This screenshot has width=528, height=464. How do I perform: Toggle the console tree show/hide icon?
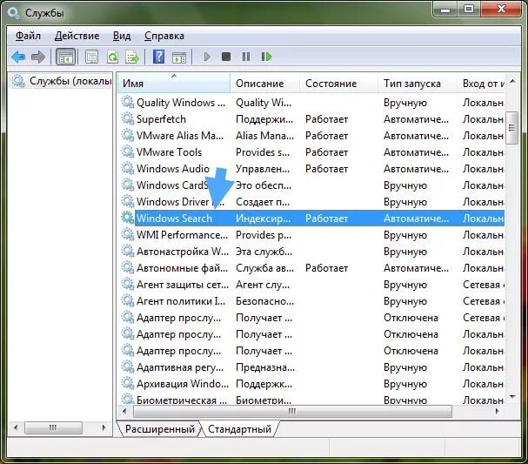tap(65, 57)
